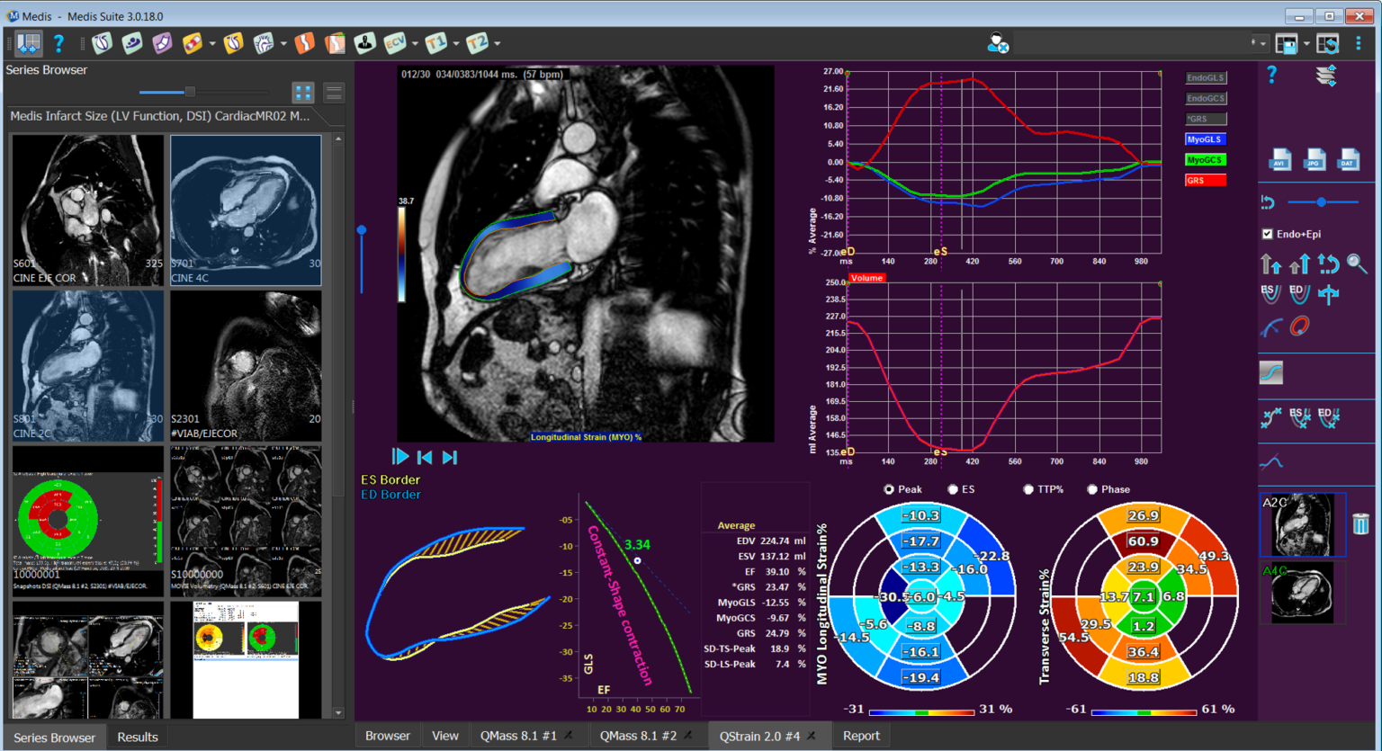Select the ED contour tool icon
1382x751 pixels.
point(1299,294)
